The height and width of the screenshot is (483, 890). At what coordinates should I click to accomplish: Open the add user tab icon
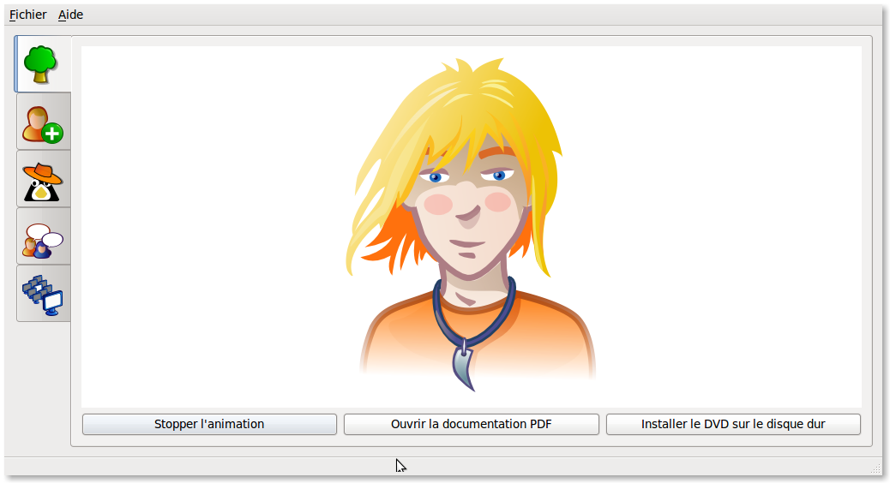[43, 122]
